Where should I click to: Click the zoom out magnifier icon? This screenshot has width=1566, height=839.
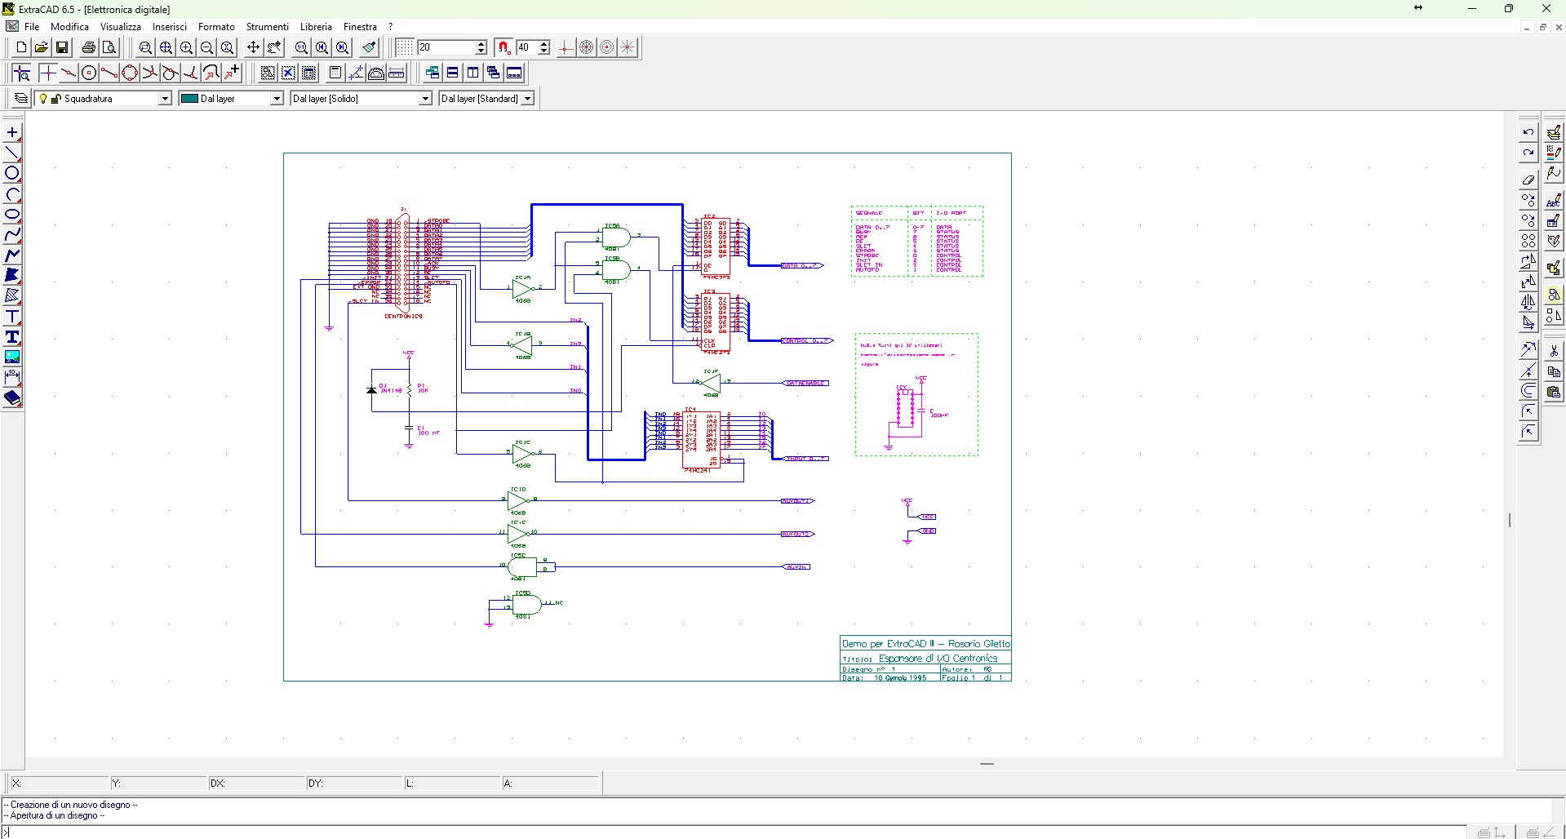(x=207, y=47)
